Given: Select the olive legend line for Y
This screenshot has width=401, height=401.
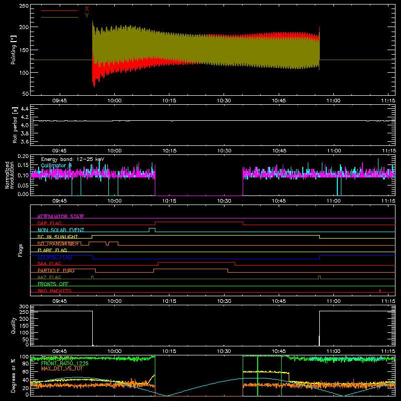Looking at the screenshot, I should (x=60, y=17).
